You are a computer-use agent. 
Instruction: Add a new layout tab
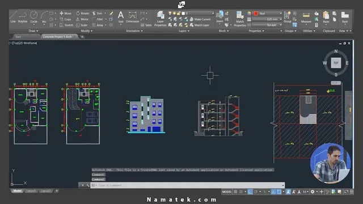pos(57,191)
